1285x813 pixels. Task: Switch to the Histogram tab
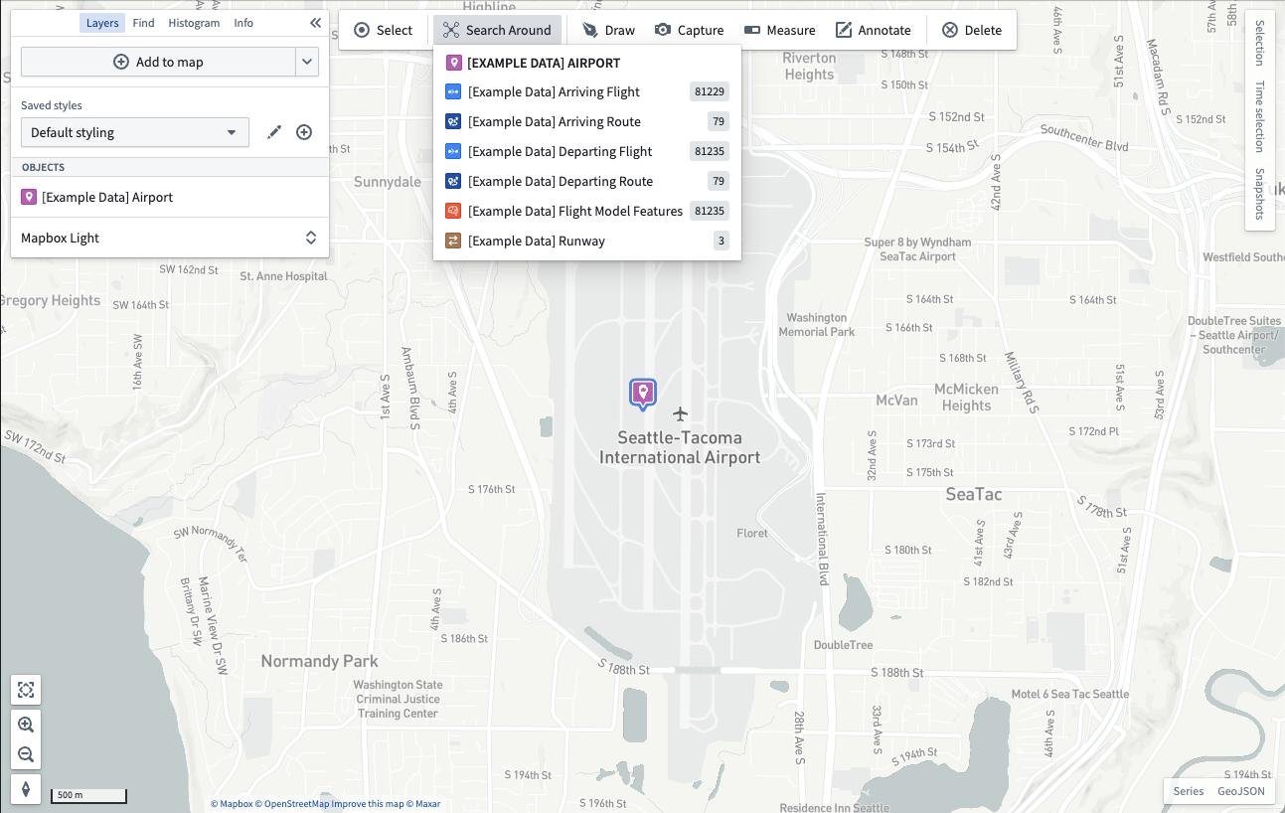[194, 23]
